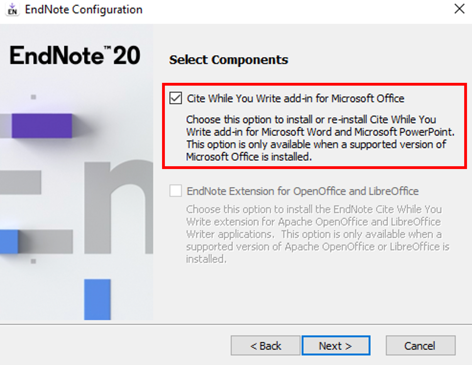Go to the previous step with Back

tap(265, 346)
